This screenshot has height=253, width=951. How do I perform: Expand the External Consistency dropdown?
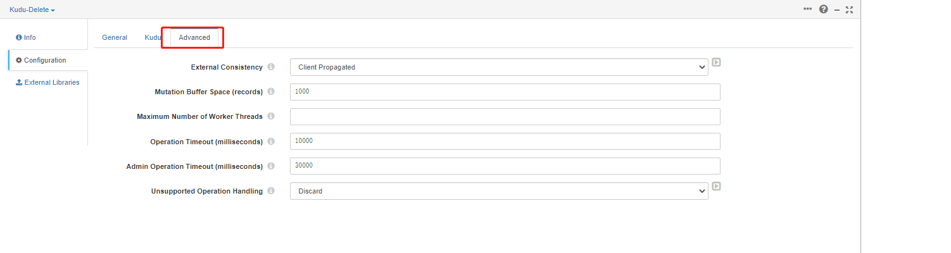click(499, 67)
